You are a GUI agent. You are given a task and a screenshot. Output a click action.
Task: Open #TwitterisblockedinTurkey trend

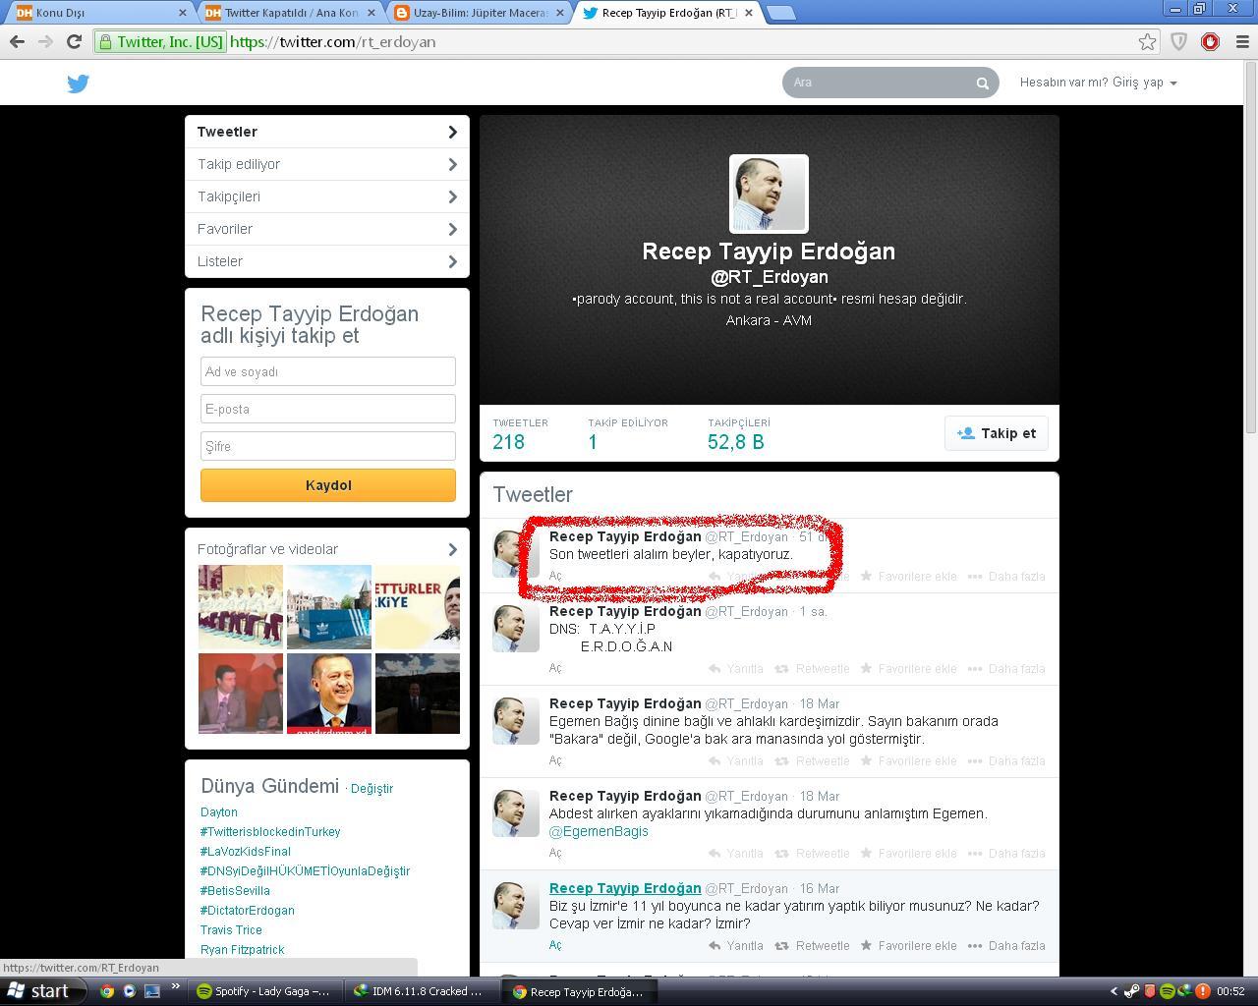click(x=270, y=832)
